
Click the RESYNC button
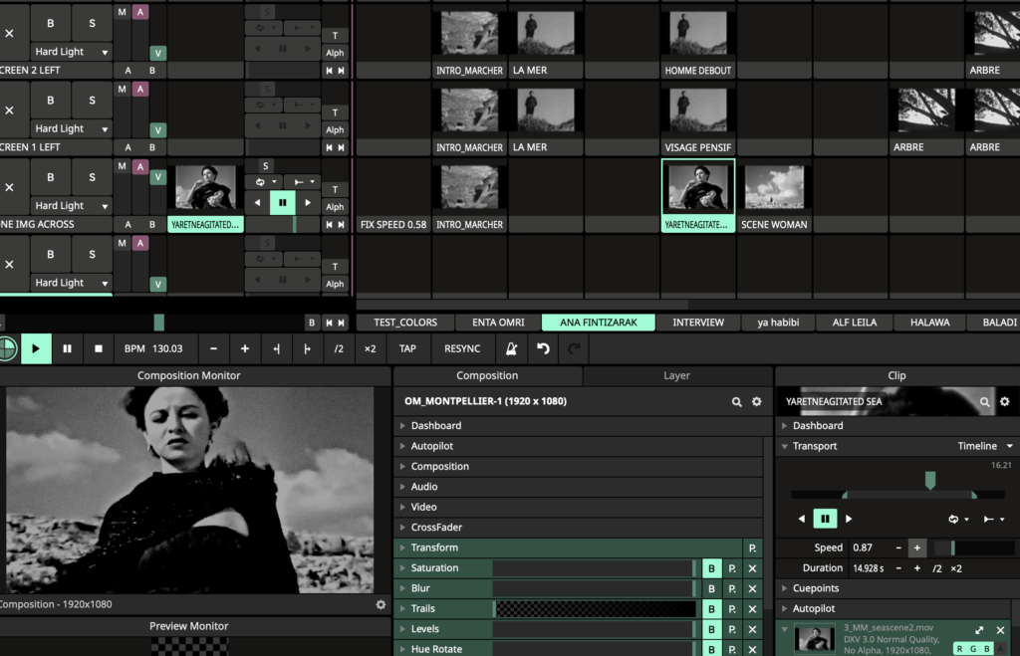click(462, 349)
